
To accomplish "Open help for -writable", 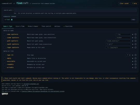I will coord(135,68).
